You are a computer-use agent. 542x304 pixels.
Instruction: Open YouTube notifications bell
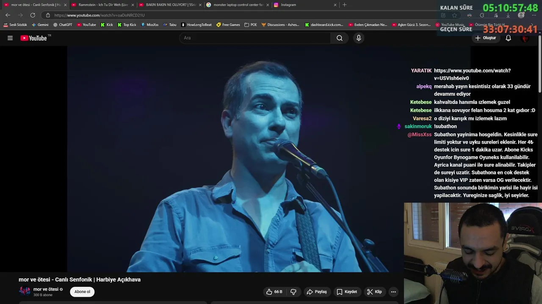[x=509, y=38]
